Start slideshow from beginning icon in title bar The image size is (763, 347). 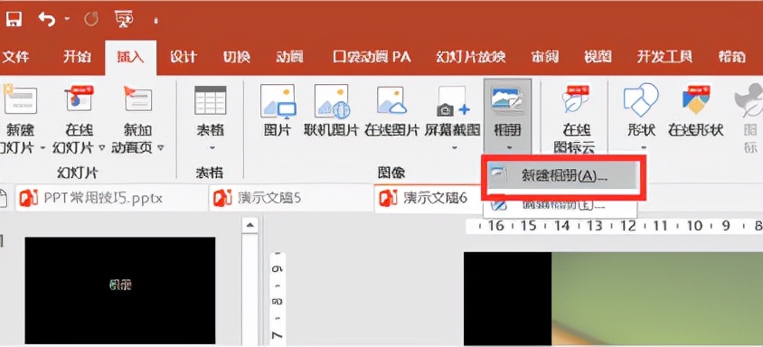pyautogui.click(x=123, y=19)
